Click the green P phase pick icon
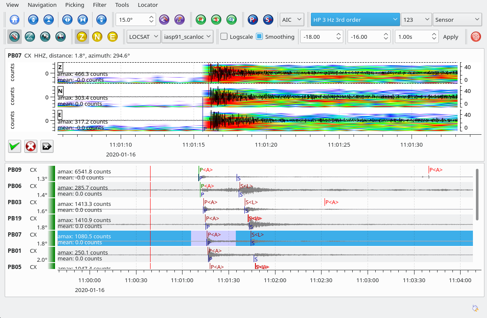Image resolution: width=487 pixels, height=318 pixels. pyautogui.click(x=201, y=20)
